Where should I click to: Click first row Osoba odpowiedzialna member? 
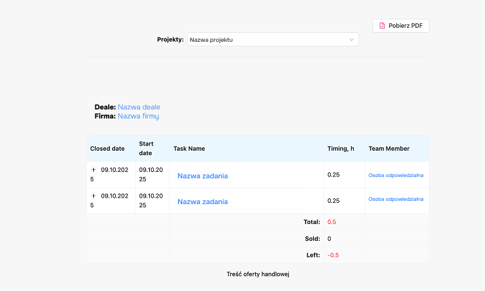click(x=396, y=174)
